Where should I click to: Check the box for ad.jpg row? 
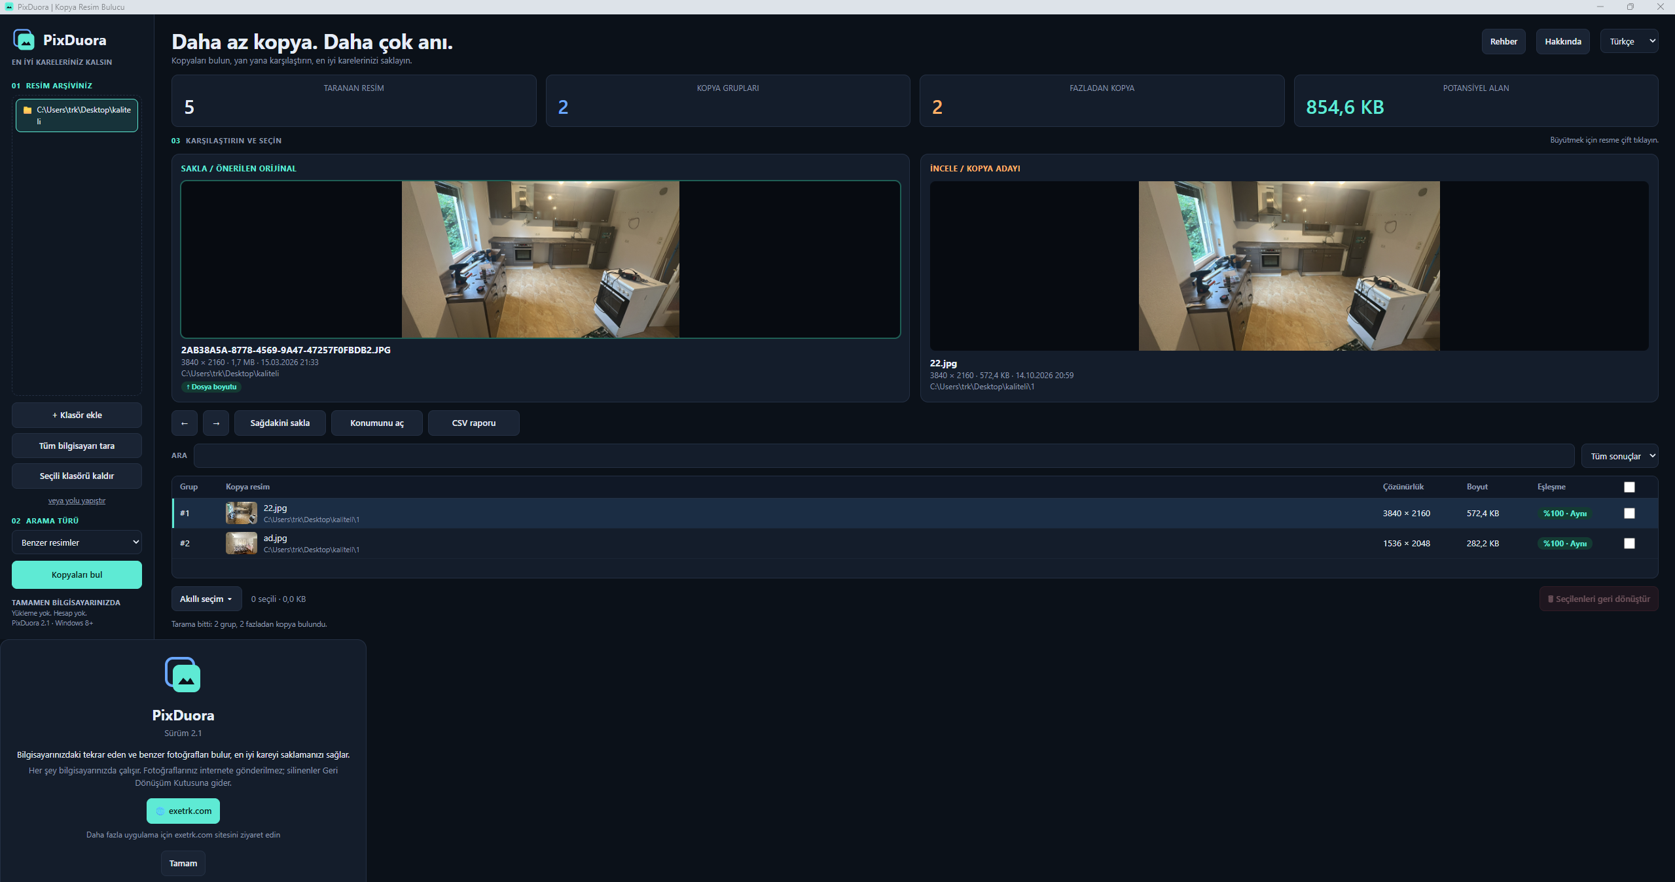[1629, 543]
